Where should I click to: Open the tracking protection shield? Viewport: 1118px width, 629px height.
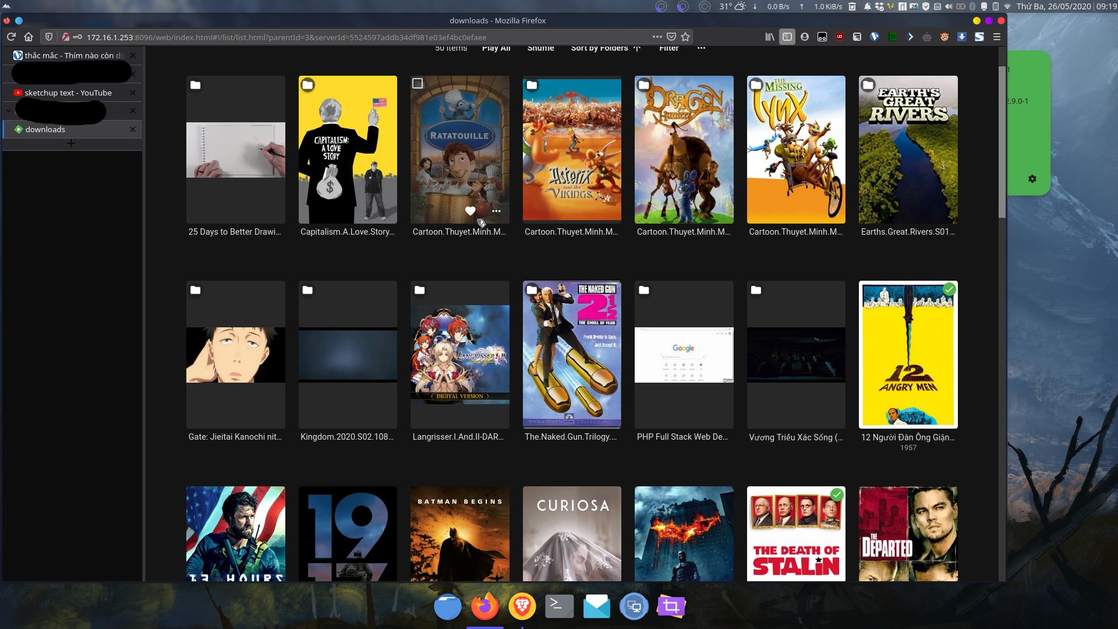[x=49, y=37]
